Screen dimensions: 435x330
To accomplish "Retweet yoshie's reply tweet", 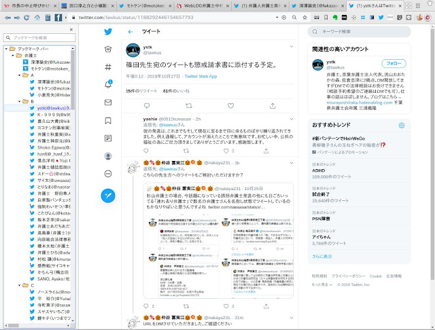I will pos(186,151).
